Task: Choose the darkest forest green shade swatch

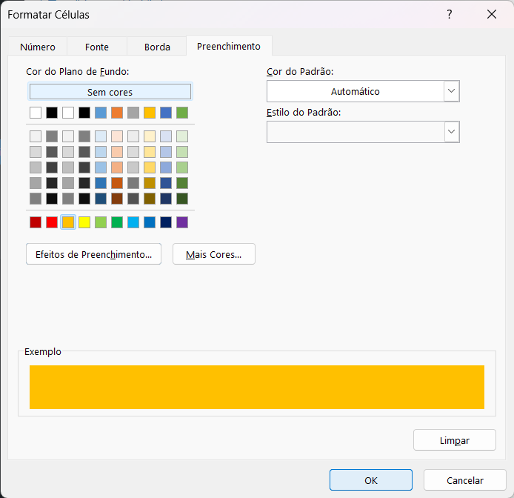Action: click(x=182, y=199)
